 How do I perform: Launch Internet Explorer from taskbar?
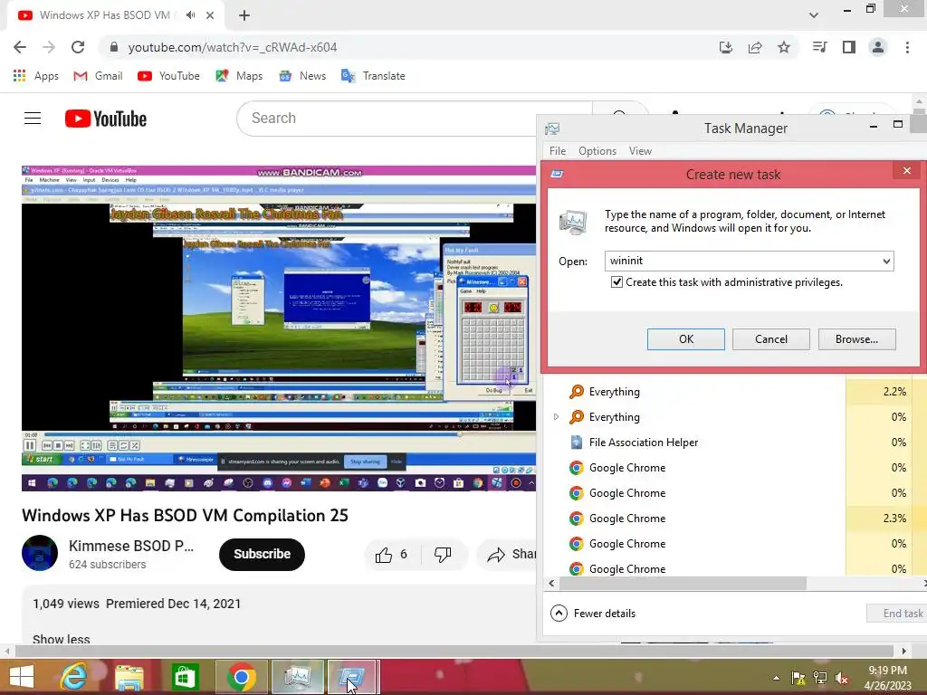pyautogui.click(x=74, y=677)
